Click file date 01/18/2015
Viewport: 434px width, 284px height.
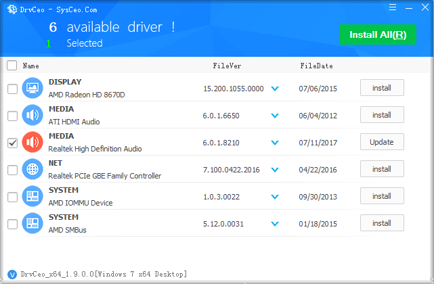pyautogui.click(x=318, y=224)
